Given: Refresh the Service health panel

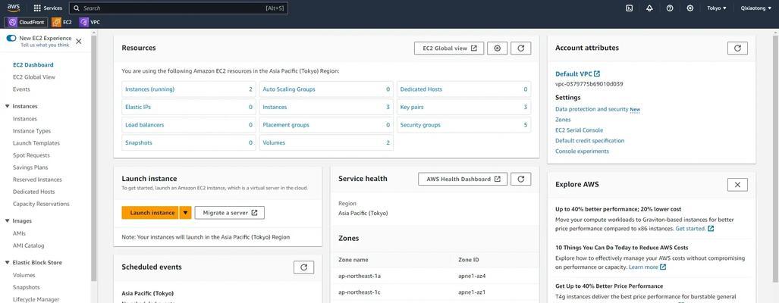Looking at the screenshot, I should pos(520,179).
